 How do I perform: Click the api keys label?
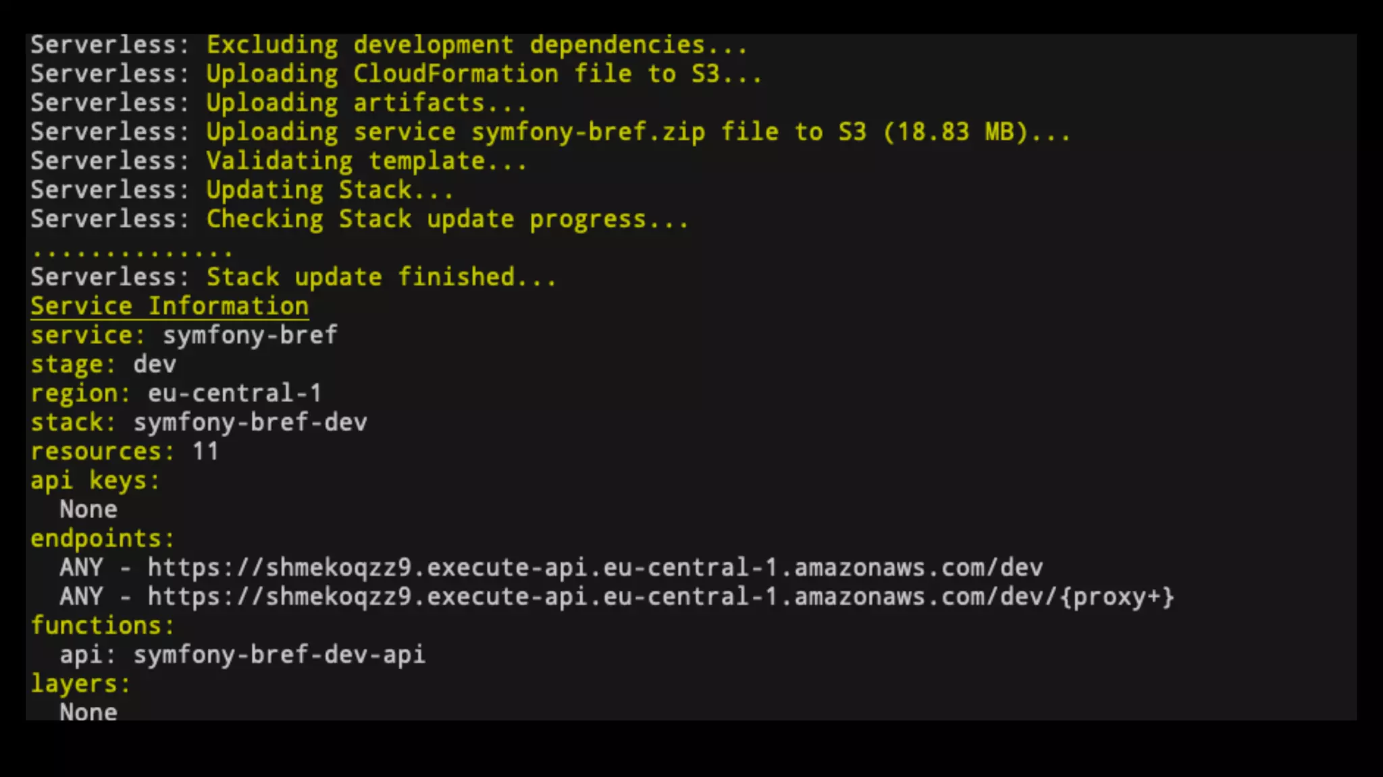[95, 481]
